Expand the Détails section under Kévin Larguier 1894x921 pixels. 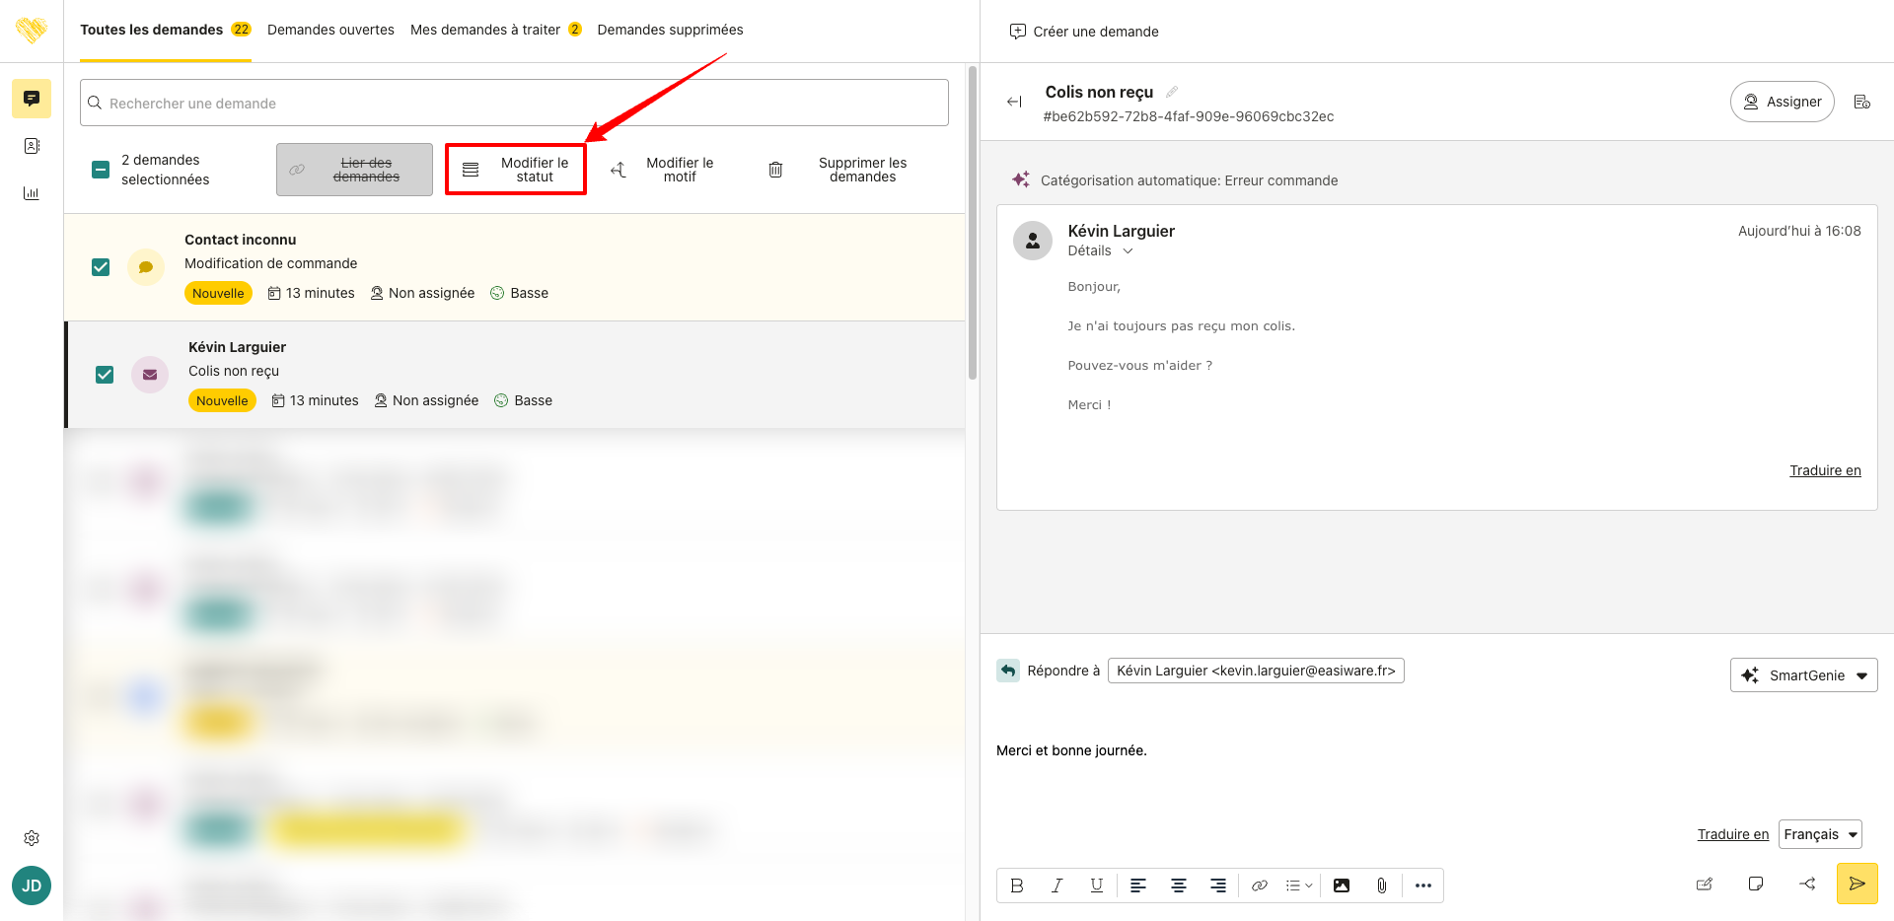coord(1100,250)
